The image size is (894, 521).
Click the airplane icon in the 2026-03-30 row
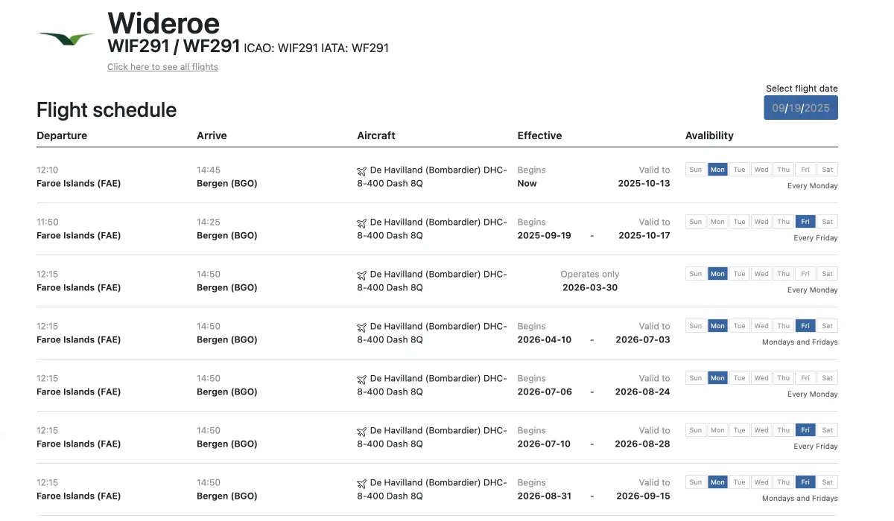click(362, 275)
